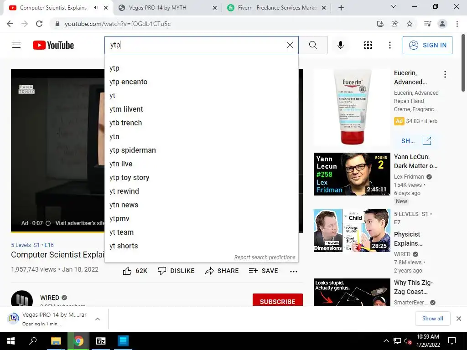Click the SAVE button below the video

tap(264, 271)
